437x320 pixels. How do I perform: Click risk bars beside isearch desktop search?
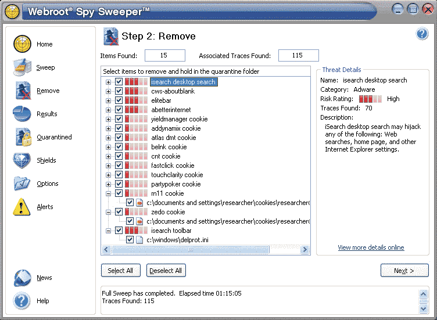(x=136, y=82)
